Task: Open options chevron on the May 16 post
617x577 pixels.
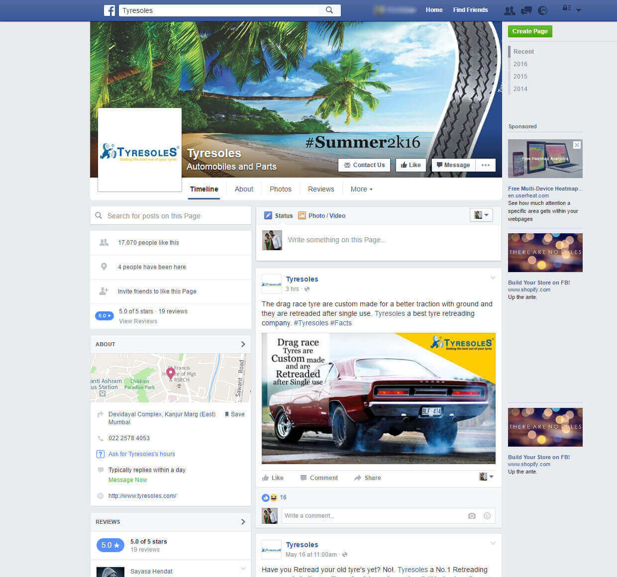Action: point(493,543)
